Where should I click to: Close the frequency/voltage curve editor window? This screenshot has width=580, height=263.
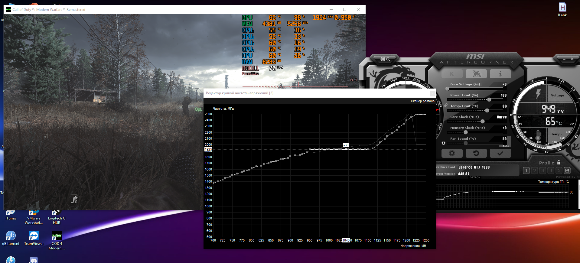pyautogui.click(x=432, y=93)
